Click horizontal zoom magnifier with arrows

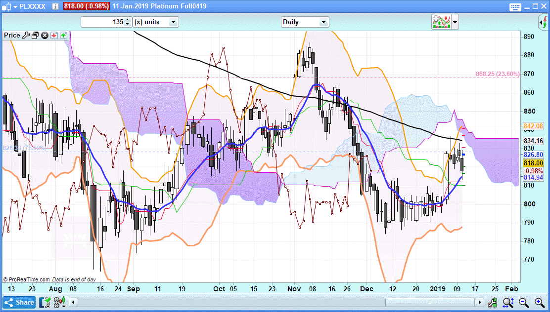(508, 303)
